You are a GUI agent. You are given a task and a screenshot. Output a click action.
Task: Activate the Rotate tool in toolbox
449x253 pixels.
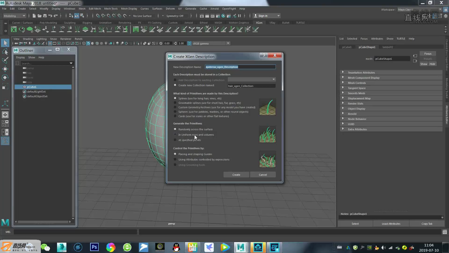(x=5, y=77)
